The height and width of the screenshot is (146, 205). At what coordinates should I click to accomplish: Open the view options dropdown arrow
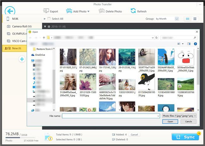click(x=183, y=44)
